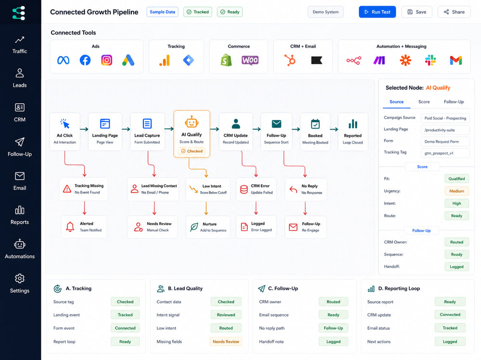
Task: Click the Campaign Source field
Action: 445,118
